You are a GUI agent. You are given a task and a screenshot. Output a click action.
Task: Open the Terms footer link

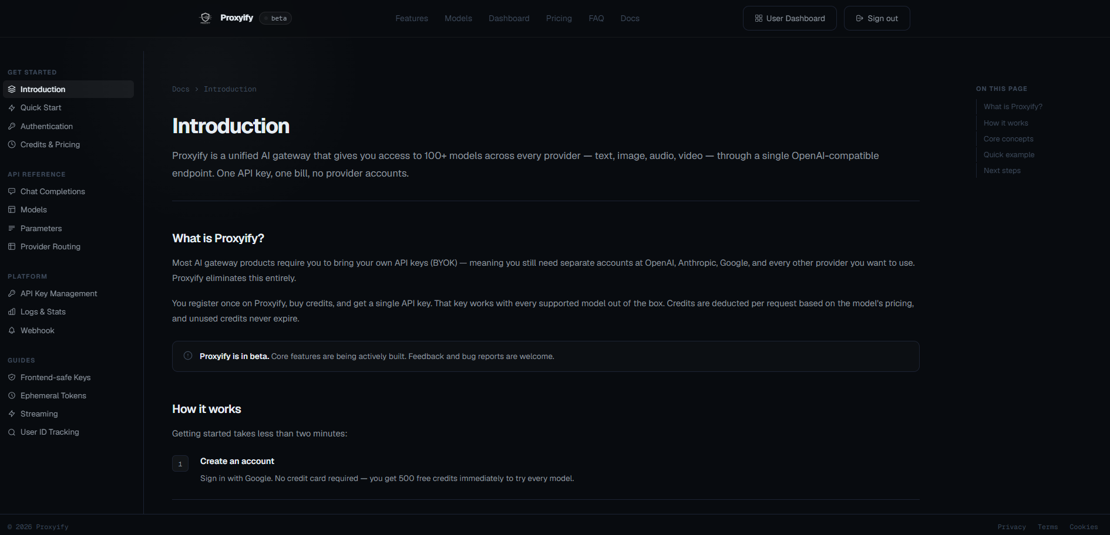pyautogui.click(x=1048, y=527)
